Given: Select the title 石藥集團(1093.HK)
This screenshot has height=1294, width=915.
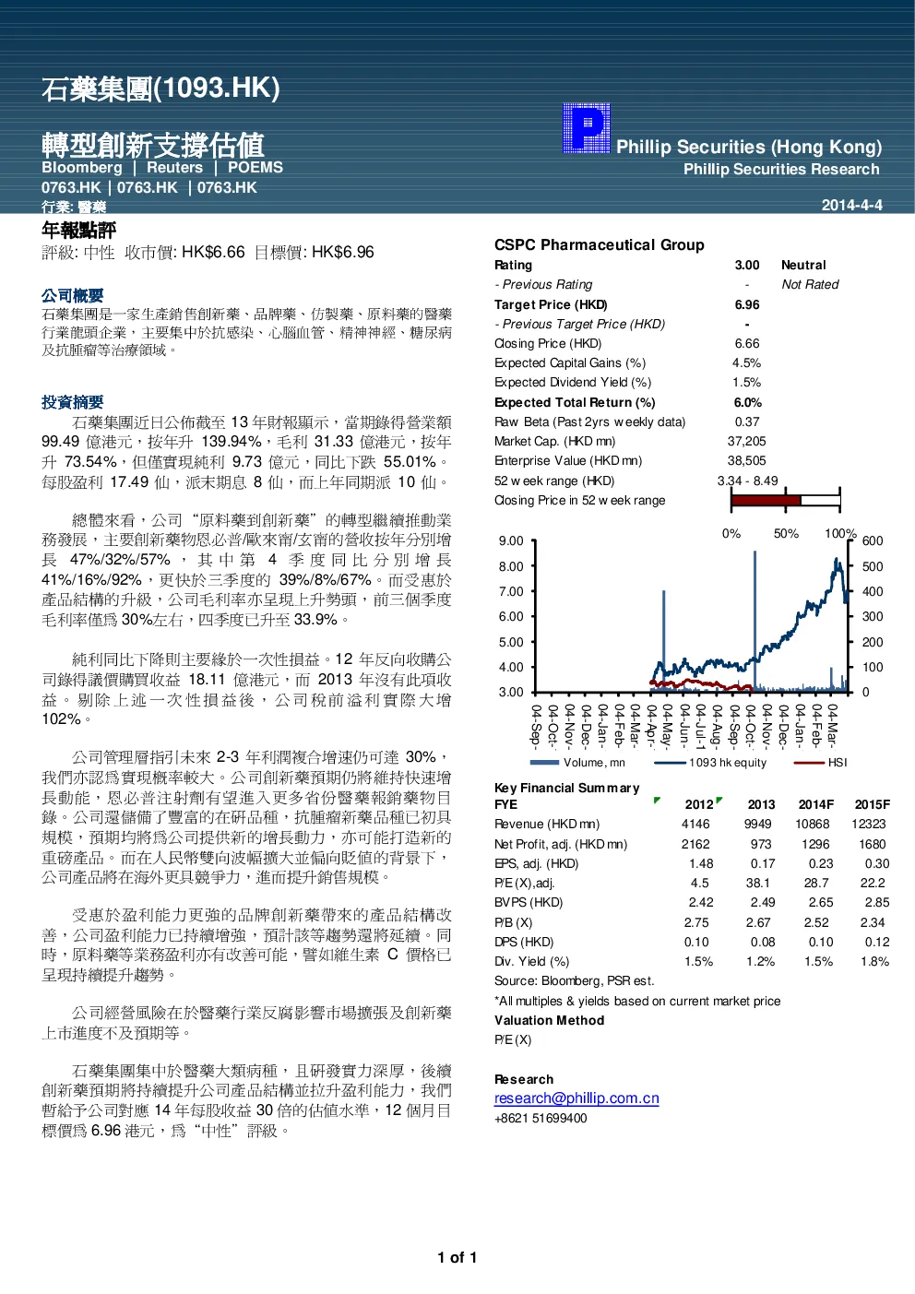Looking at the screenshot, I should coord(160,89).
